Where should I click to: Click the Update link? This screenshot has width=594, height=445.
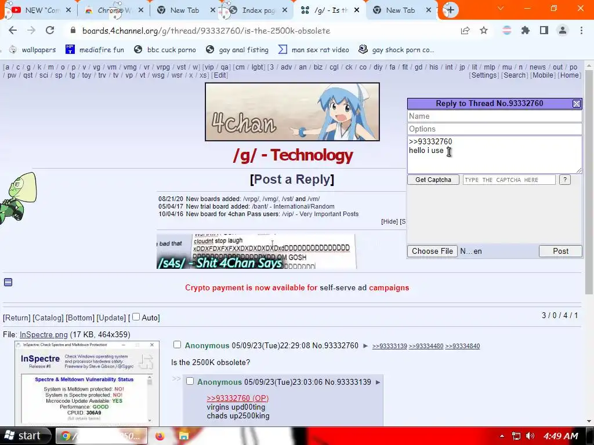(111, 318)
